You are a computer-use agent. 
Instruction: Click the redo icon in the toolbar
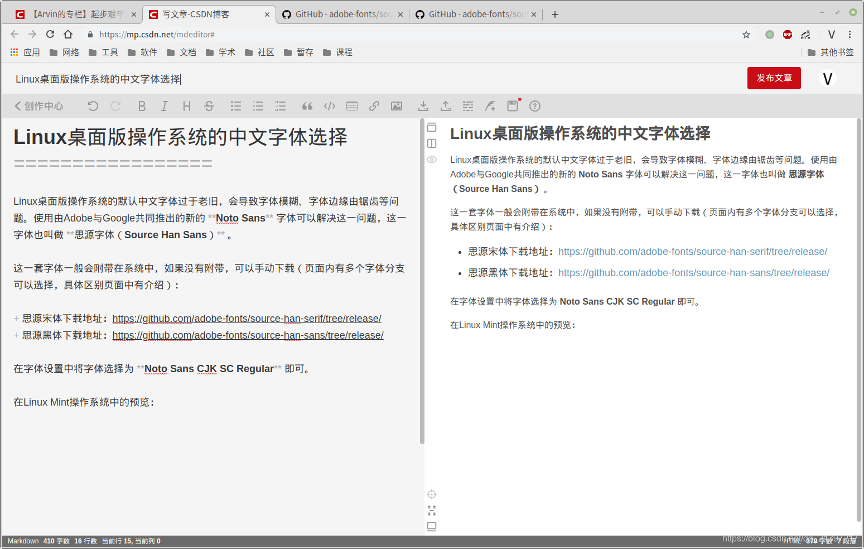[x=115, y=106]
